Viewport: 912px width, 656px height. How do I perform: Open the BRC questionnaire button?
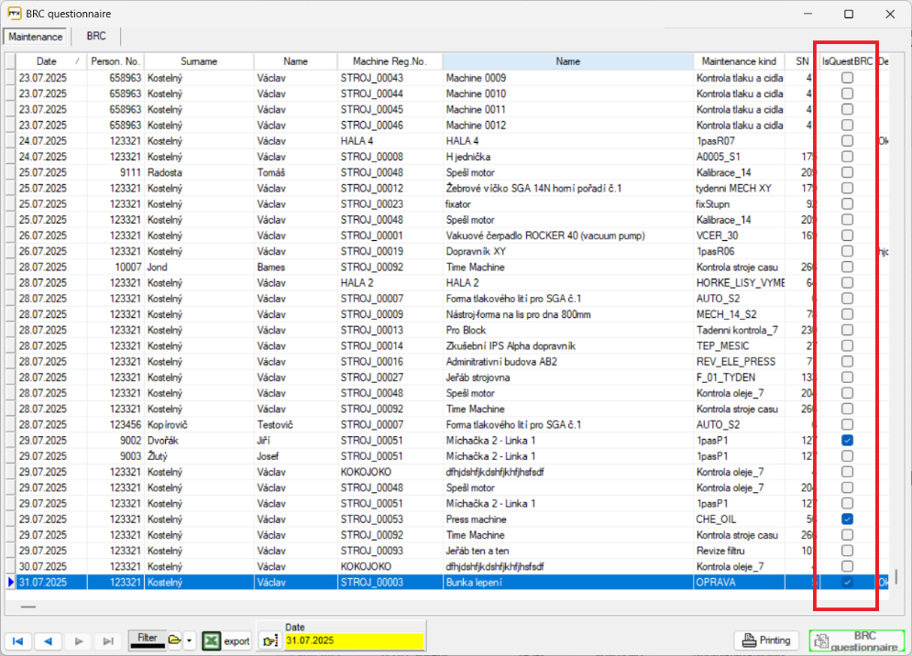pos(857,640)
